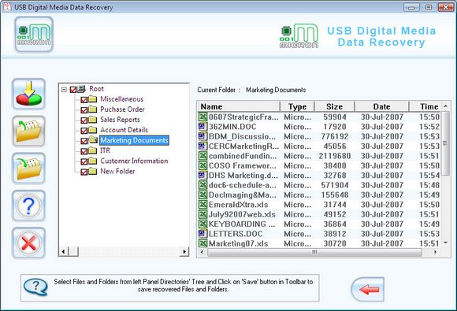The width and height of the screenshot is (457, 311).
Task: Open help with the question mark button
Action: (28, 205)
